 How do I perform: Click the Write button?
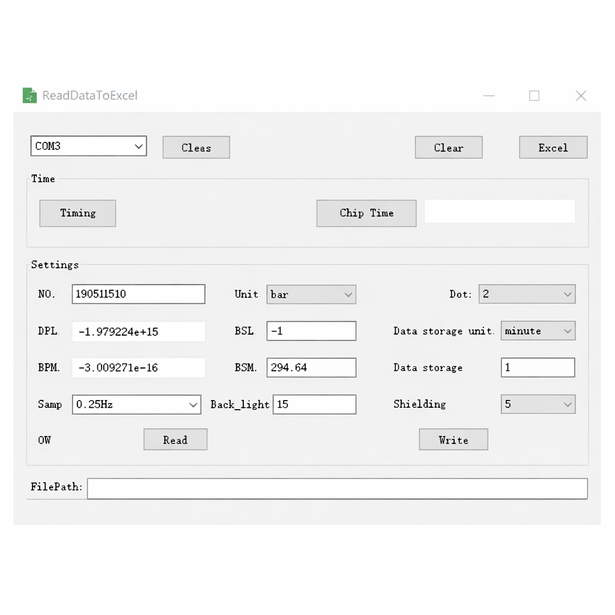[453, 440]
